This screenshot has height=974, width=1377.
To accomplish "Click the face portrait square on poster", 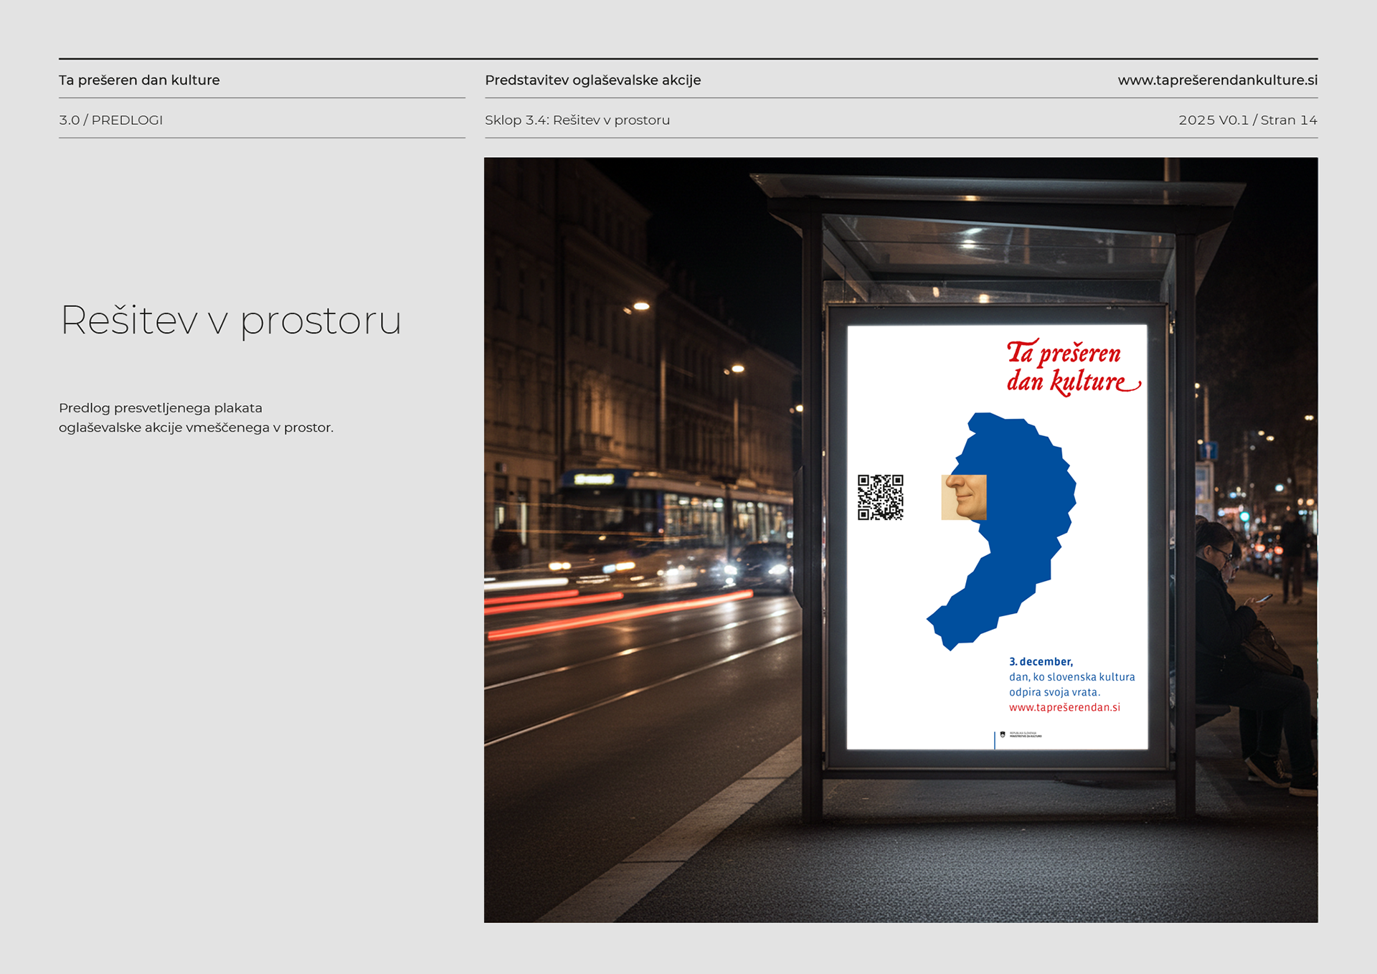I will (x=963, y=496).
